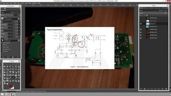This screenshot has height=96, width=171.
Task: Click the Windows Start button
Action: (2, 94)
